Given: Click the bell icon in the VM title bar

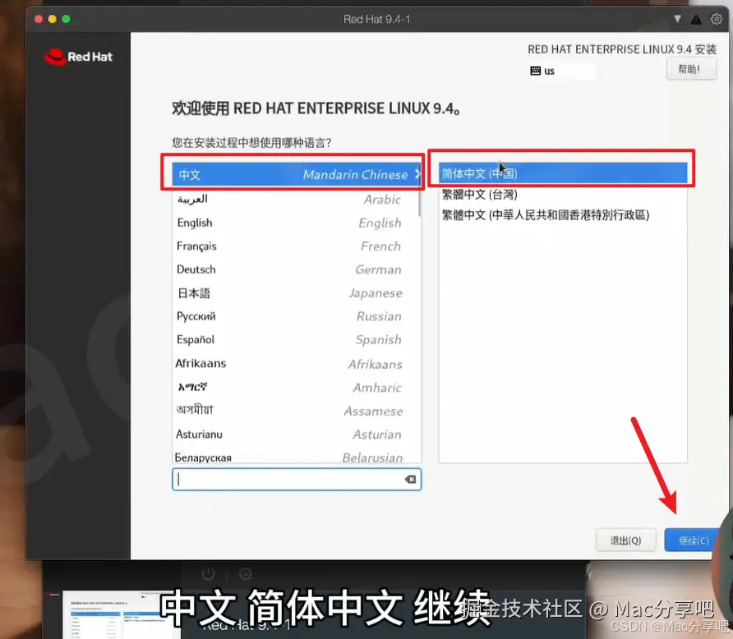Looking at the screenshot, I should point(694,18).
